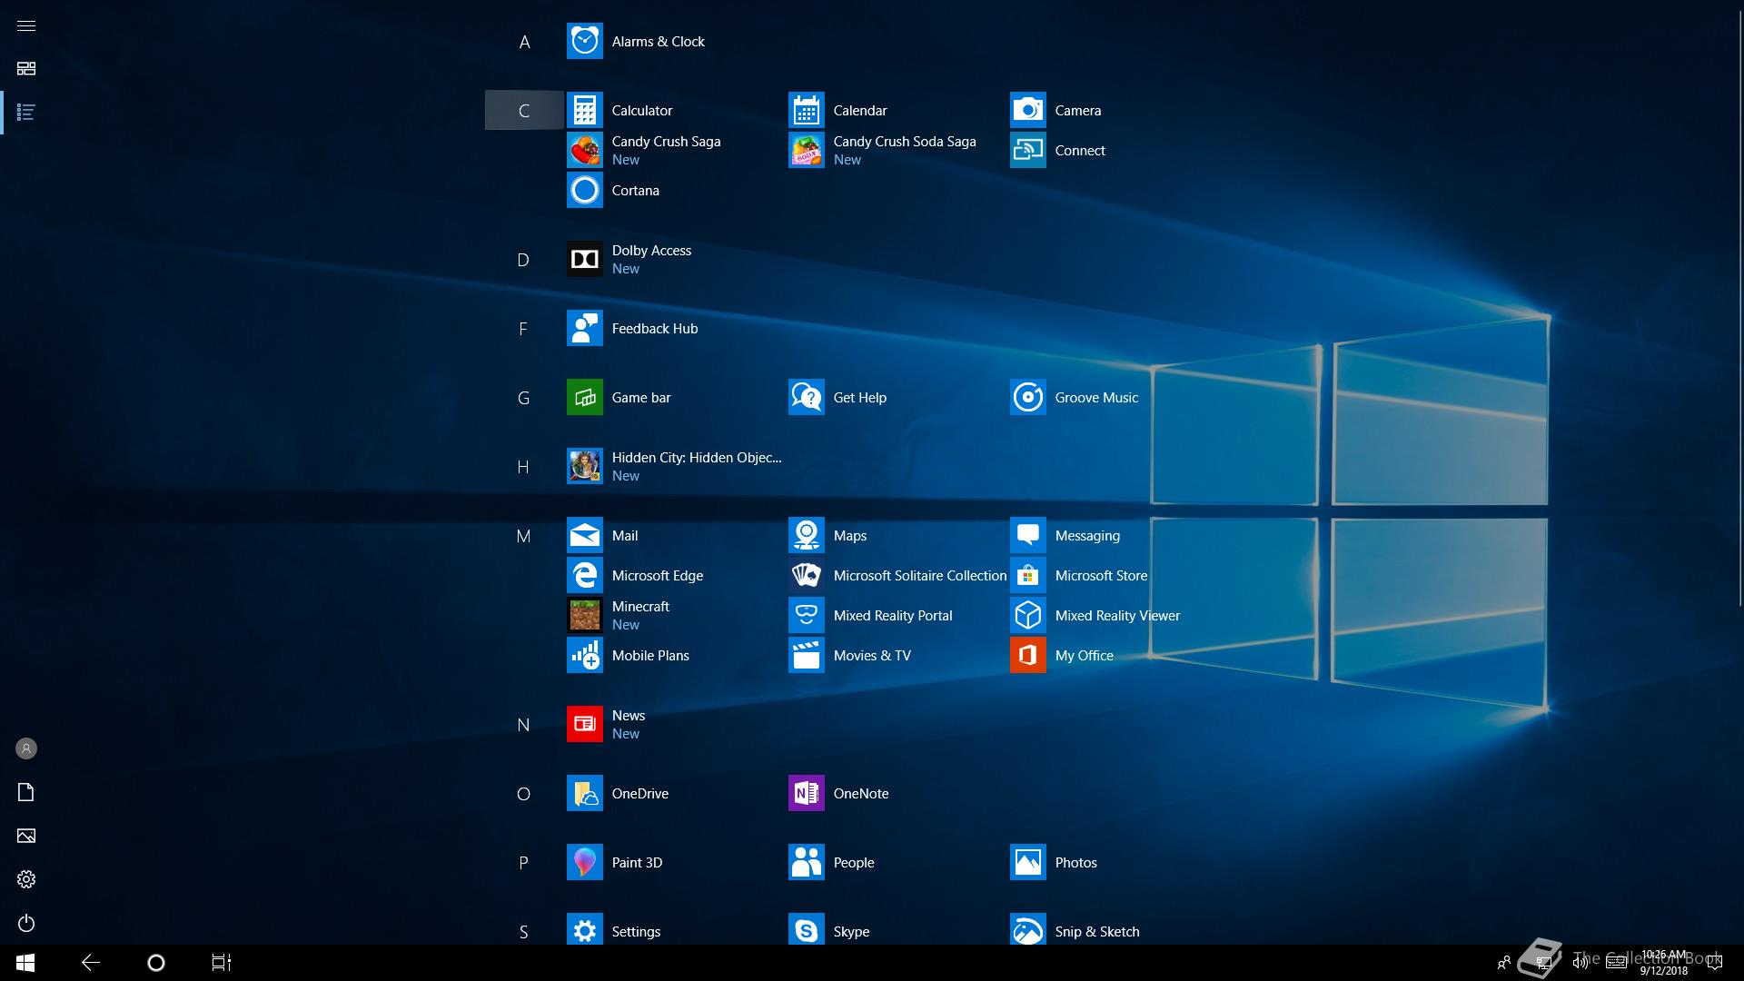
Task: Open Documents from the Start sidebar
Action: coord(26,792)
